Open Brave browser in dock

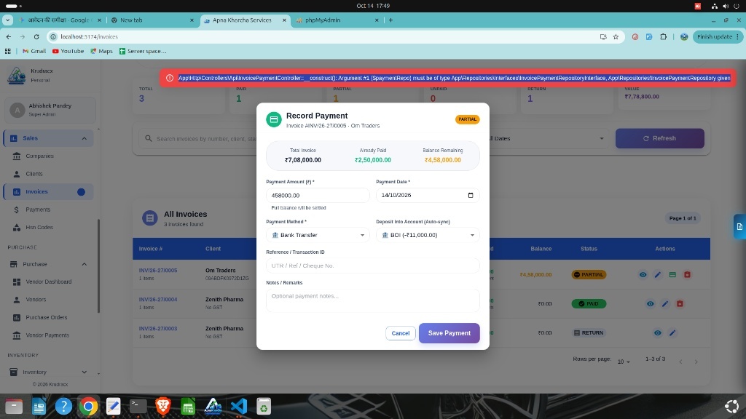click(x=162, y=406)
